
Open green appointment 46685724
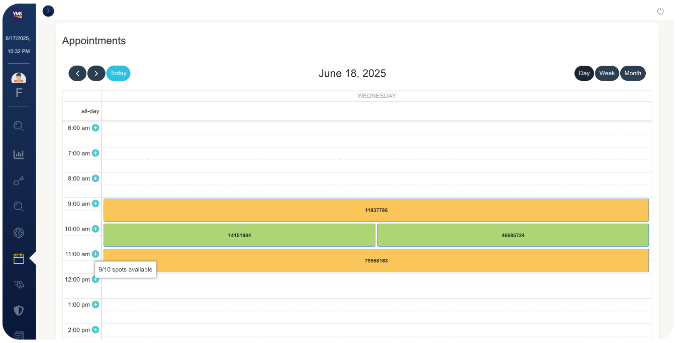point(513,235)
